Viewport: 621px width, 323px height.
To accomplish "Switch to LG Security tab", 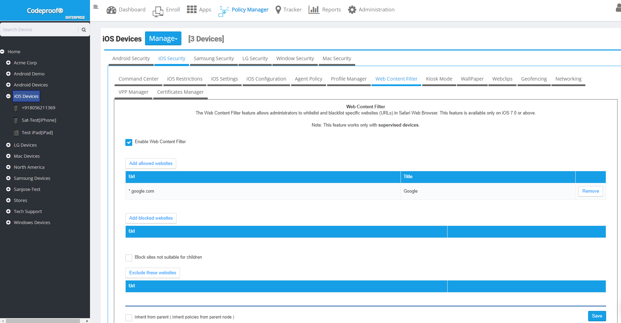I will click(255, 58).
